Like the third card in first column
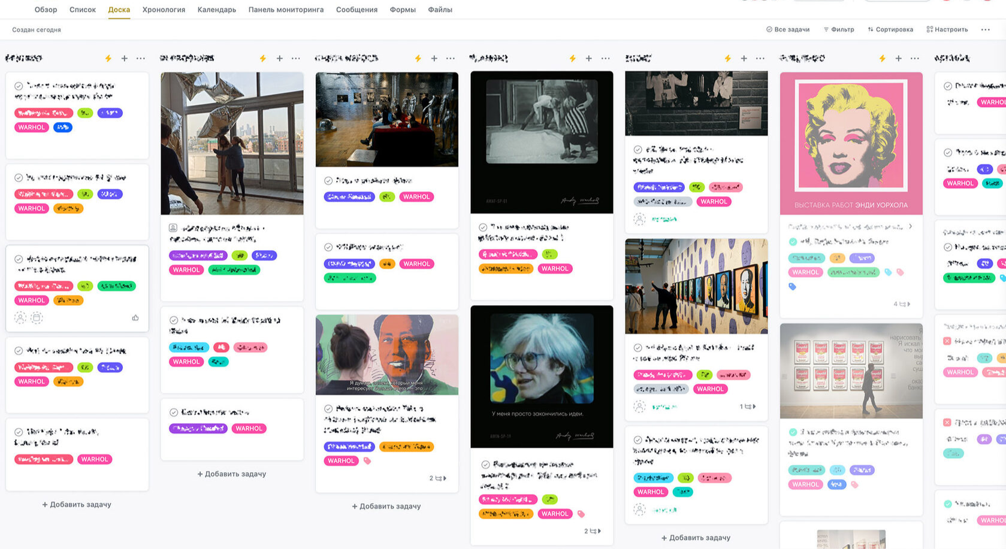Viewport: 1006px width, 549px height. point(135,318)
